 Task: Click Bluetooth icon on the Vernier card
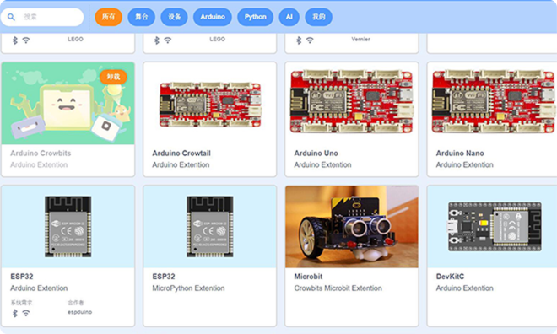[299, 40]
